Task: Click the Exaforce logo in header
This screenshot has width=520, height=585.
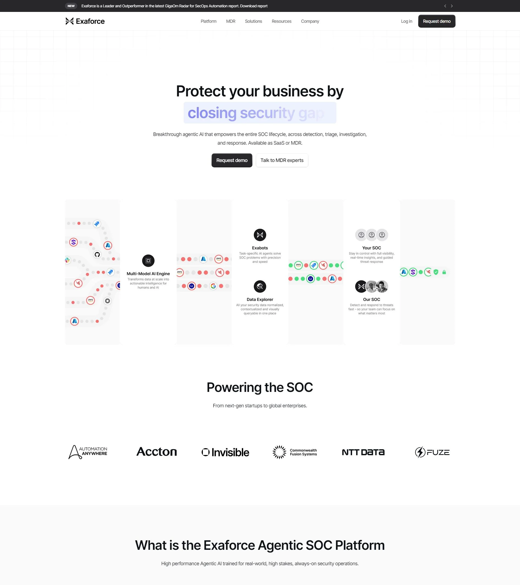Action: tap(85, 21)
